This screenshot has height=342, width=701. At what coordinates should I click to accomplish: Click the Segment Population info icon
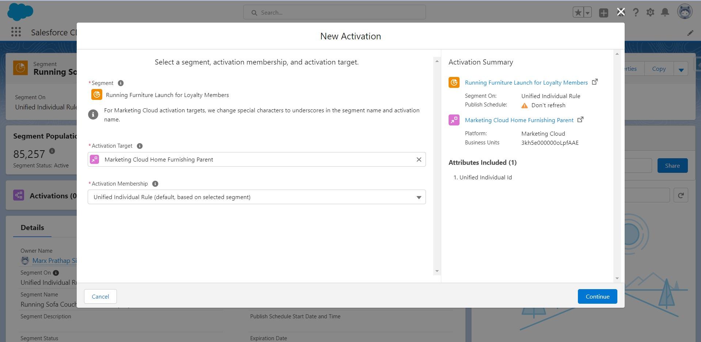point(52,151)
